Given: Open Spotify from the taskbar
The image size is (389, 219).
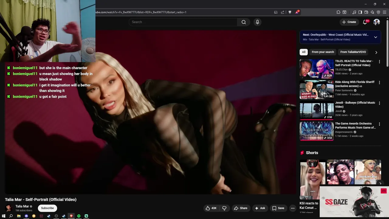Looking at the screenshot, I should point(79,216).
